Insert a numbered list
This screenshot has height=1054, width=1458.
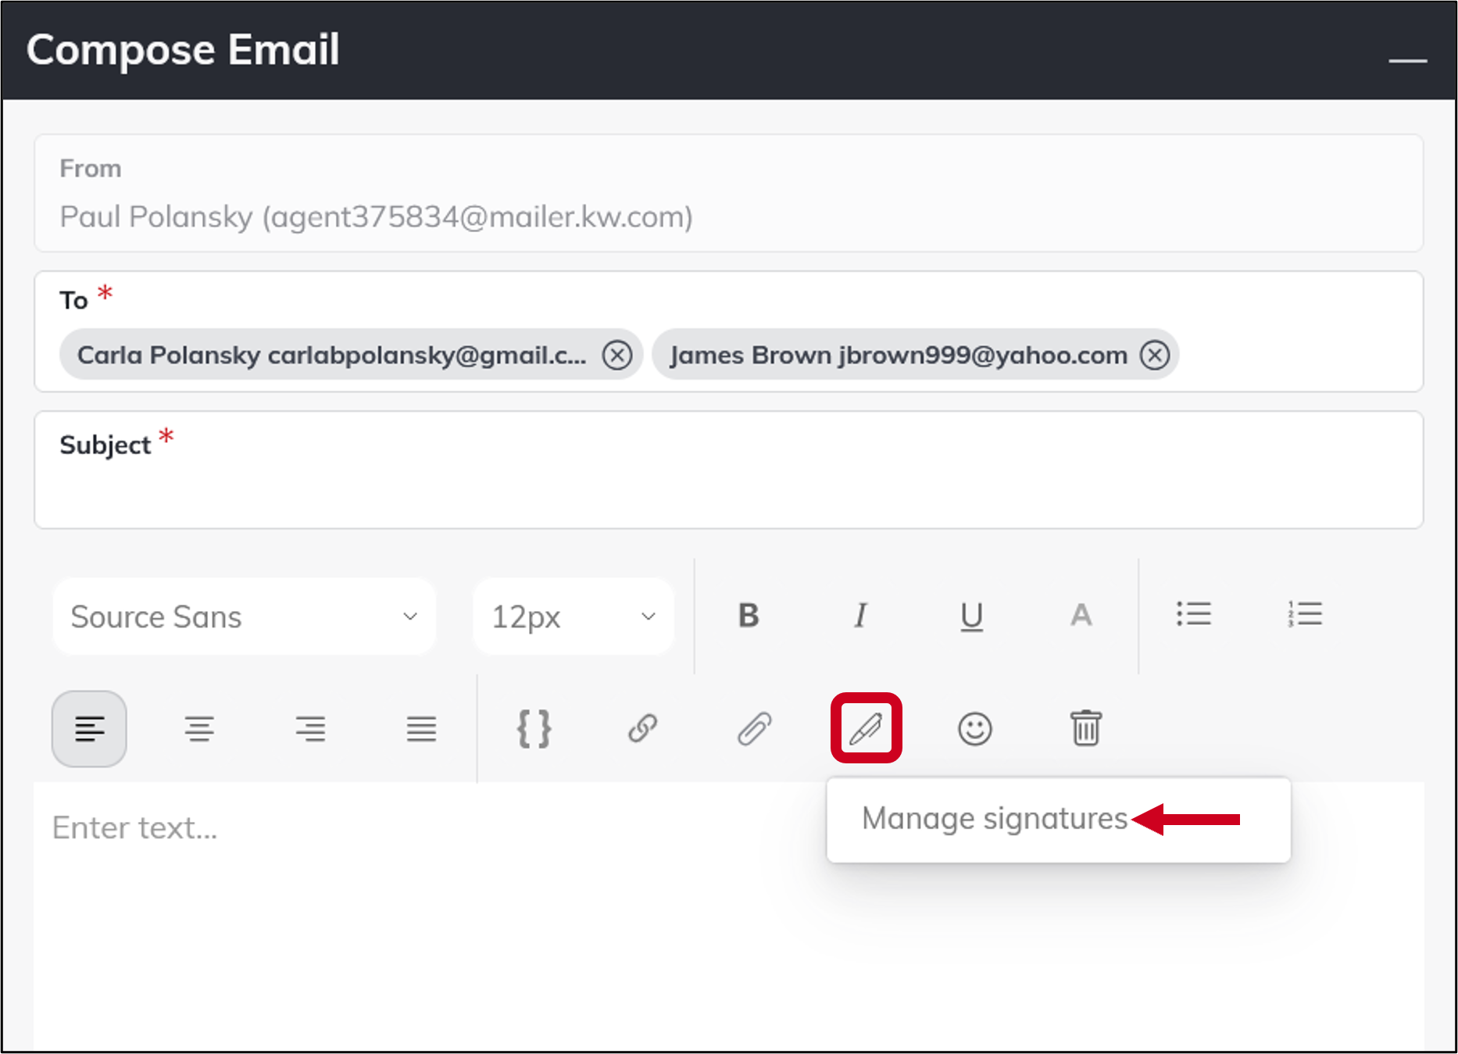click(1304, 614)
